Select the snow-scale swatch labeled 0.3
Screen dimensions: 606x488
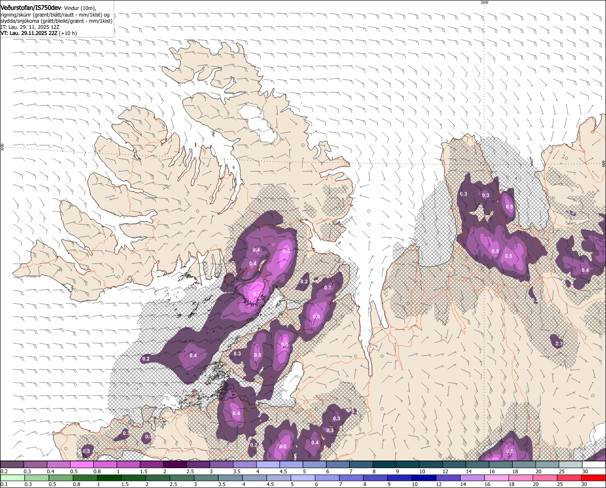[35, 464]
